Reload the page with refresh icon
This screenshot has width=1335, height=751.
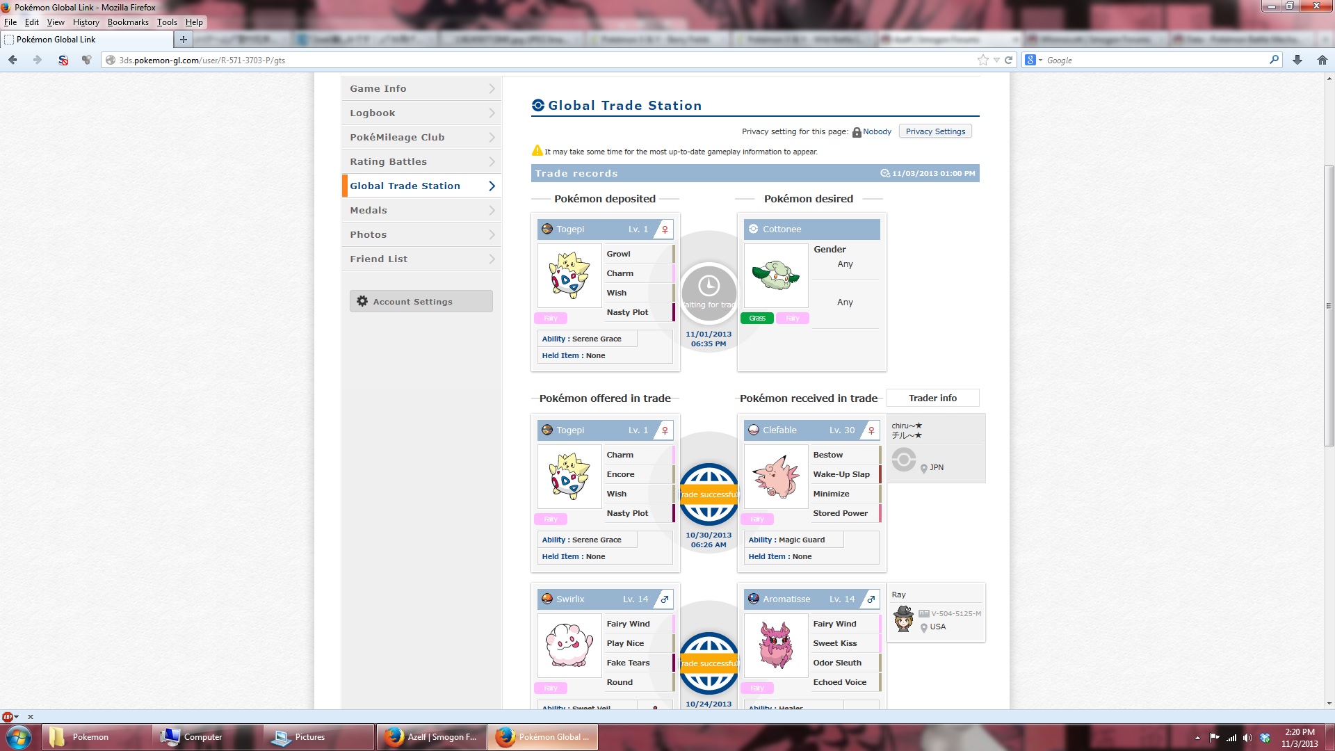click(x=1009, y=60)
